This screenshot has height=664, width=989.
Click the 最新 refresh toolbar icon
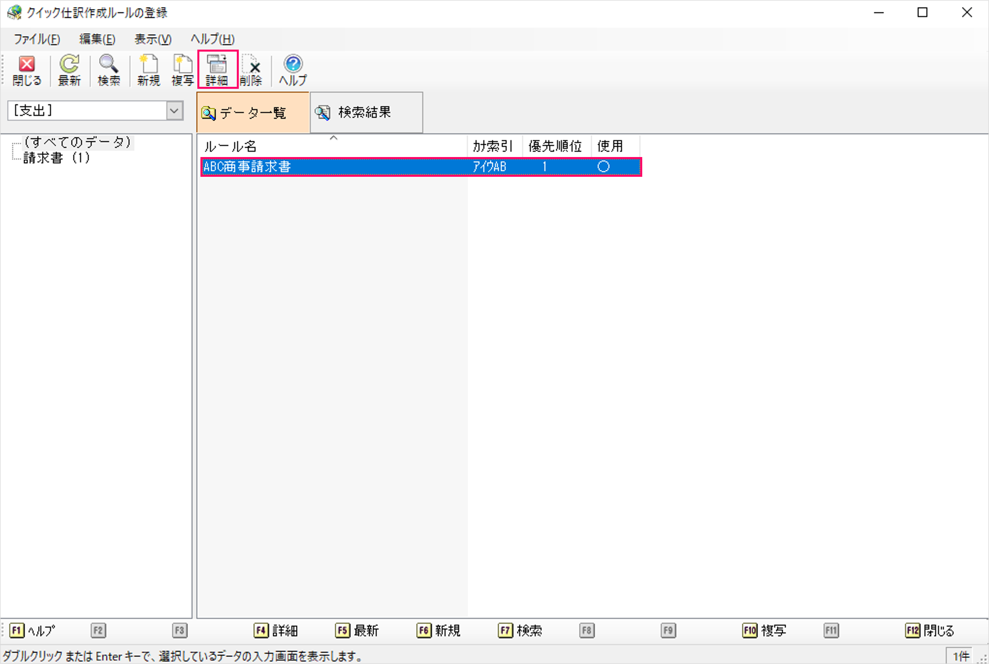pos(69,70)
